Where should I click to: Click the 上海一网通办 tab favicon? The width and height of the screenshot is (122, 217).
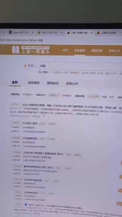68,33
